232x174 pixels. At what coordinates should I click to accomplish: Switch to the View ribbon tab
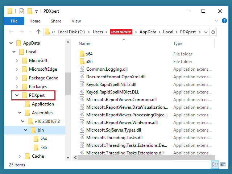point(76,21)
